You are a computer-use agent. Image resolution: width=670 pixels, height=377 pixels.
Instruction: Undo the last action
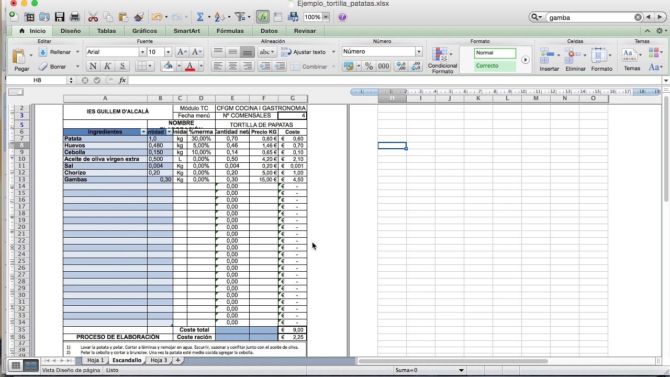pos(156,17)
